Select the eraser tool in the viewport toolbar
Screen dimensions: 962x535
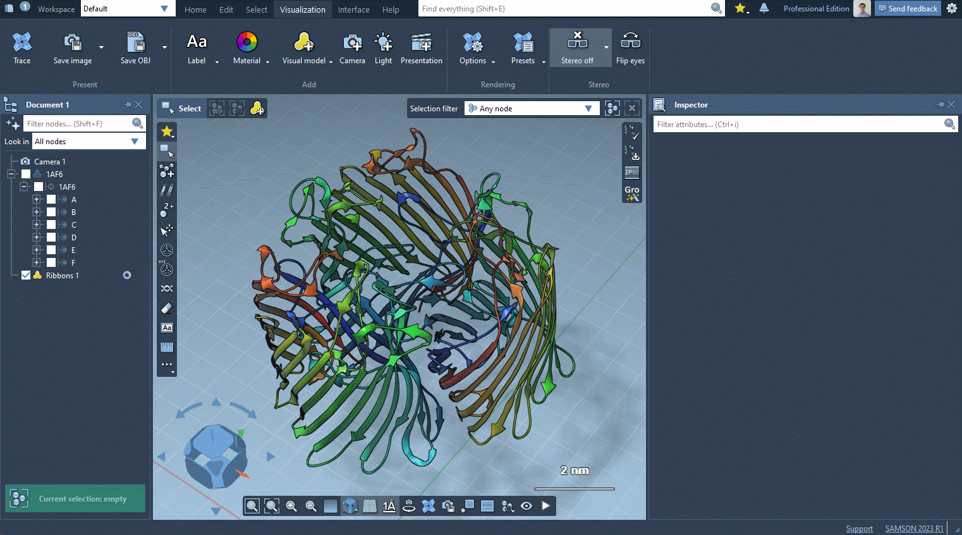167,308
